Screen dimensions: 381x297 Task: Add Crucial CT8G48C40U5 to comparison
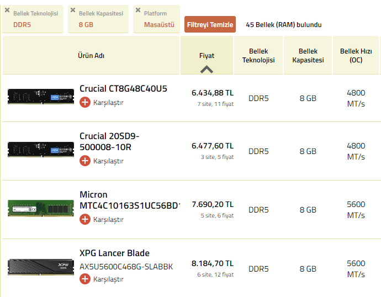(85, 102)
